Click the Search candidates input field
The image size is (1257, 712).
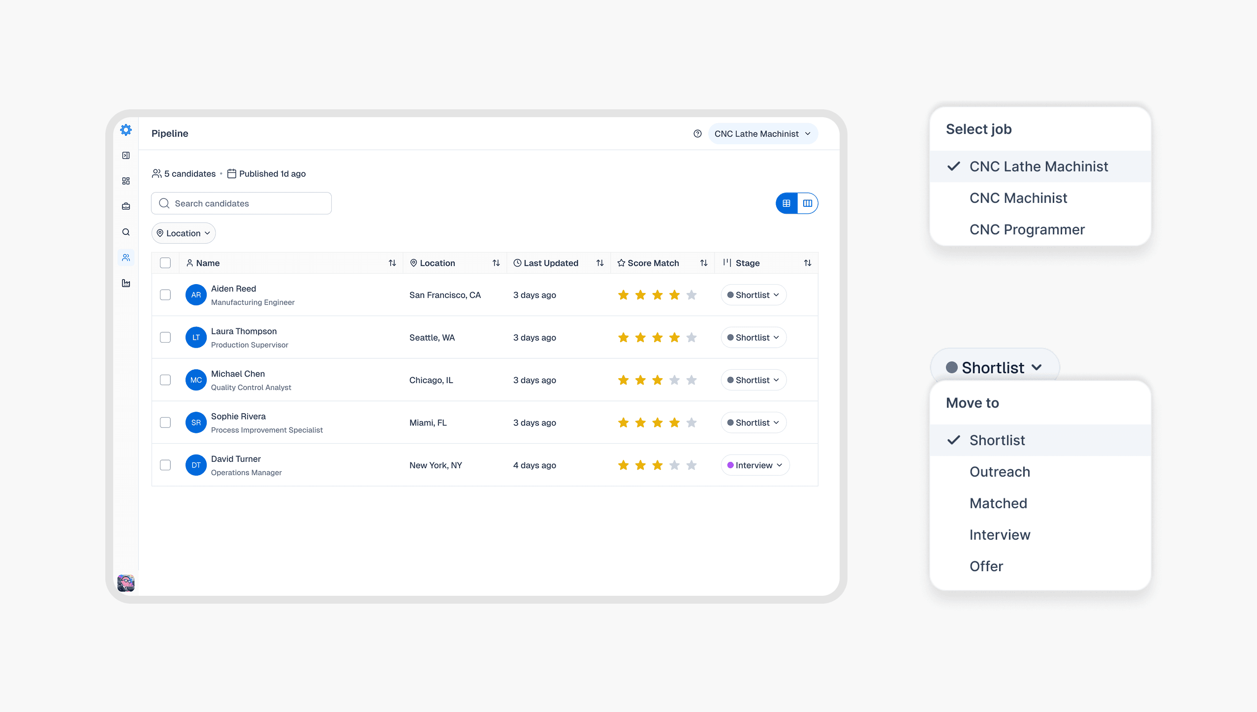pos(241,203)
